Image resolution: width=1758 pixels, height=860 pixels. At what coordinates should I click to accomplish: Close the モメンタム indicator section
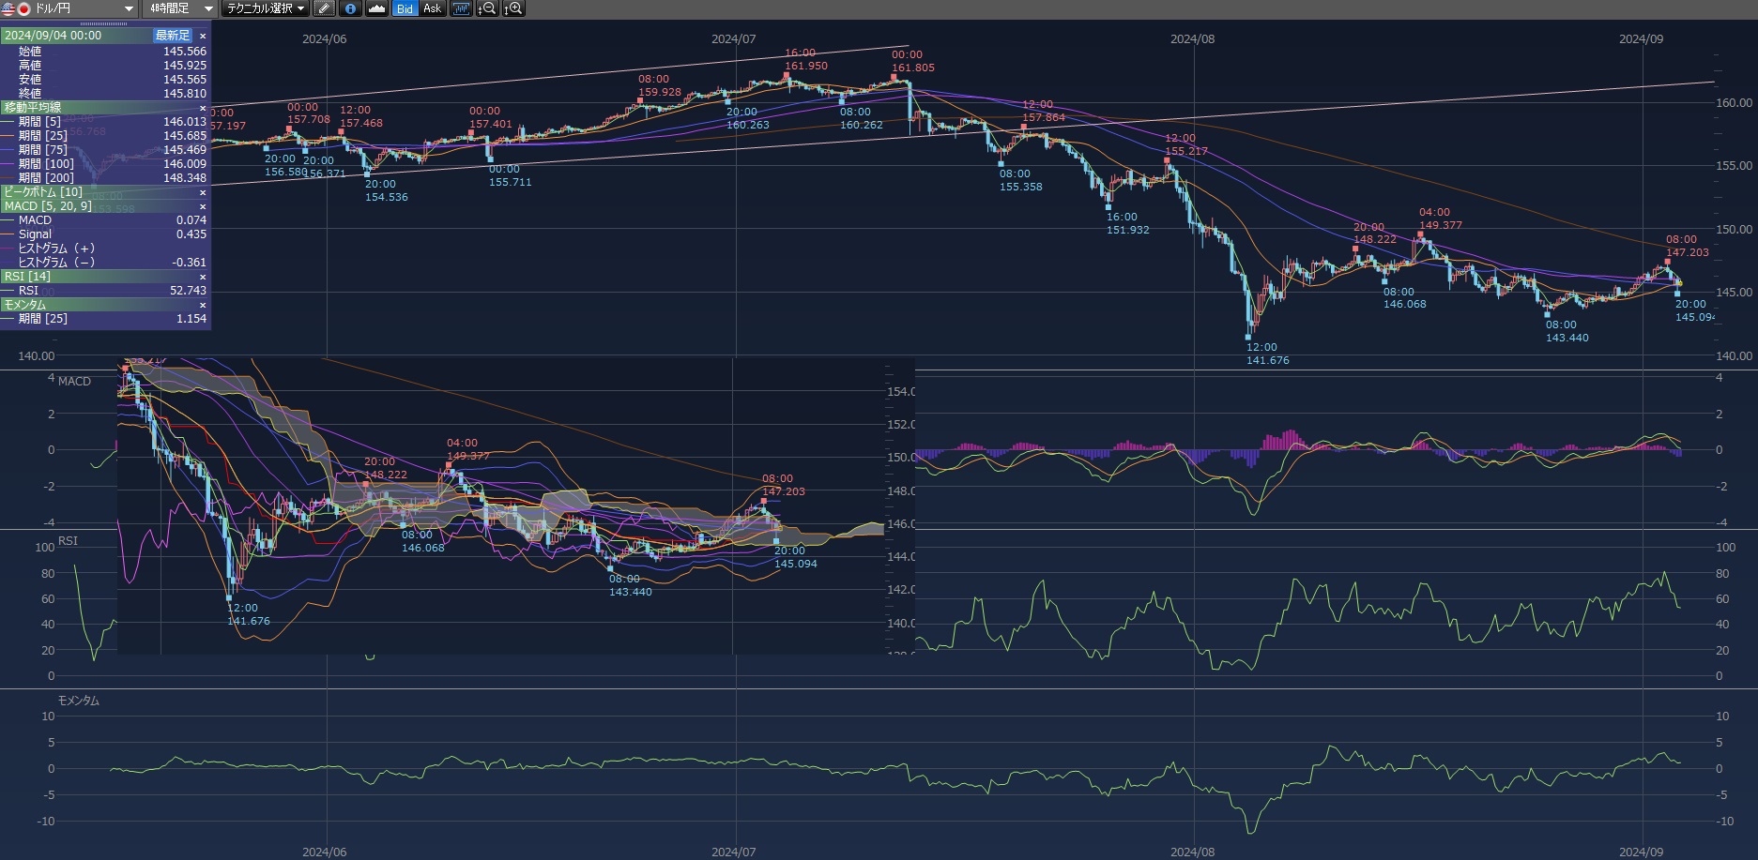pos(203,305)
